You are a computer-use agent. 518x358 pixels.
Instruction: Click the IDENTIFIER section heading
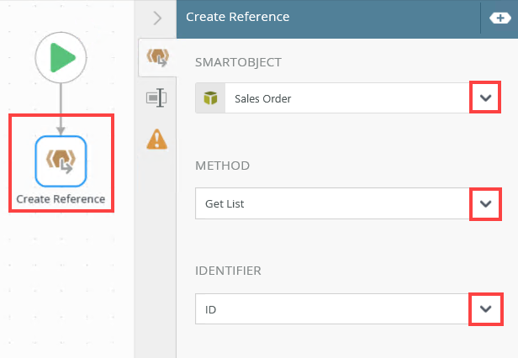point(228,271)
